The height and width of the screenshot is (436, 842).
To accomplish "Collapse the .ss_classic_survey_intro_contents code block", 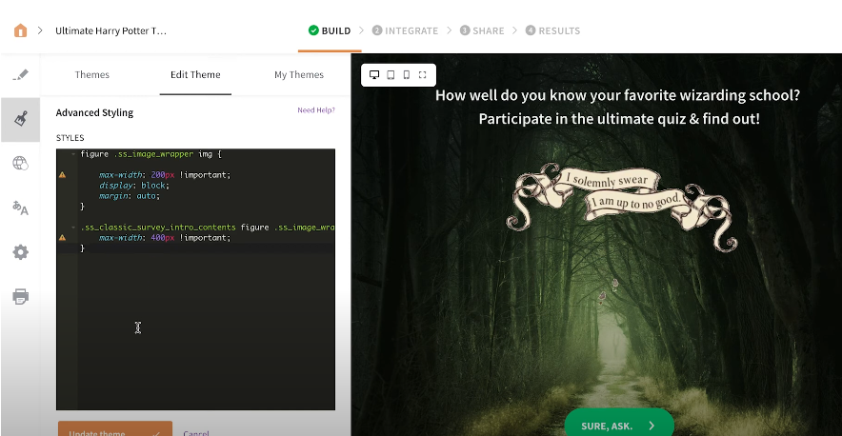I will click(x=73, y=228).
